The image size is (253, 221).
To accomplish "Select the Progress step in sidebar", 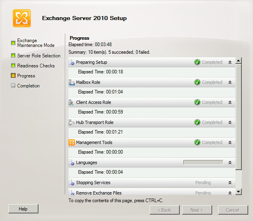I will [x=26, y=76].
